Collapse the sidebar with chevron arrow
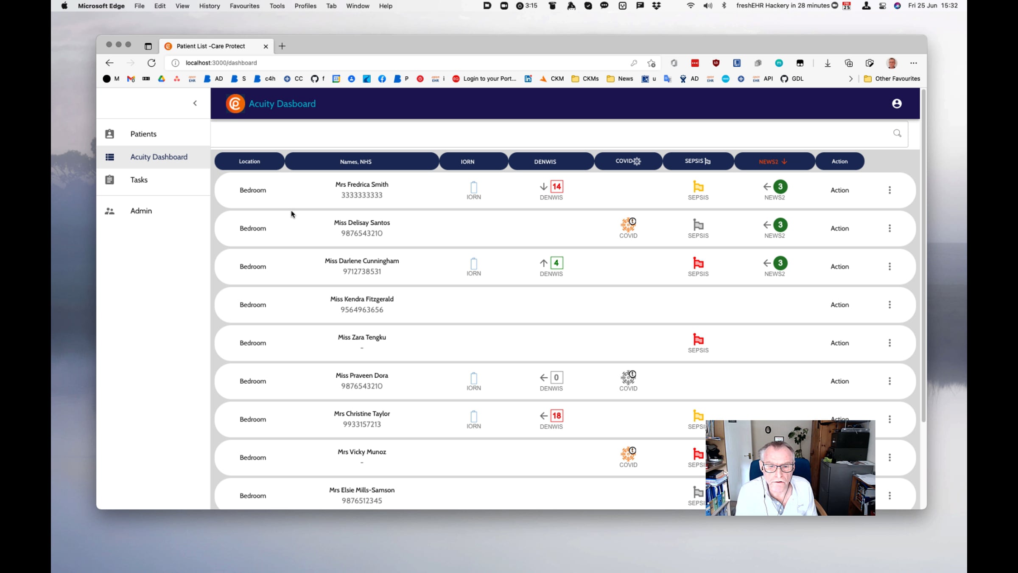 coord(195,103)
